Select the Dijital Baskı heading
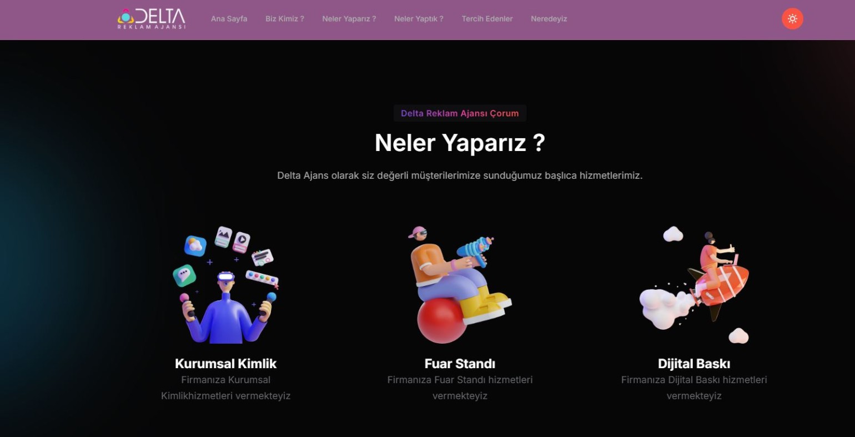The image size is (855, 437). [x=694, y=364]
